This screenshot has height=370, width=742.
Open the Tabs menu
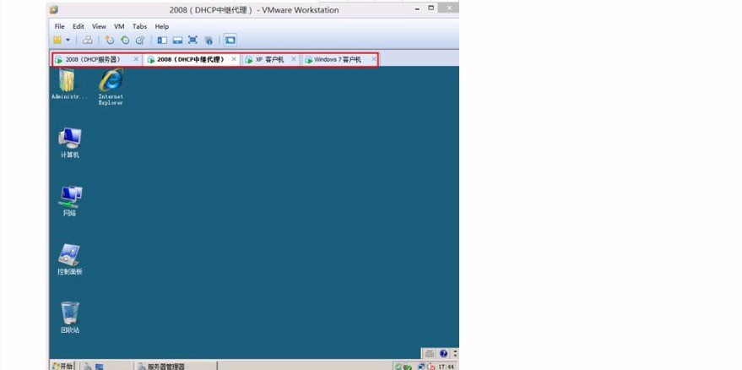(x=139, y=26)
